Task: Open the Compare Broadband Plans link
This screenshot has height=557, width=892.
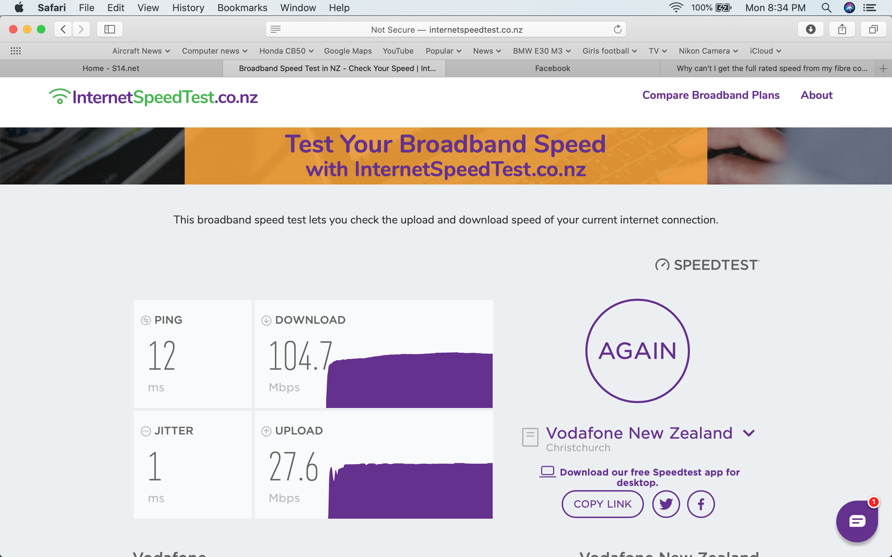Action: coord(711,95)
